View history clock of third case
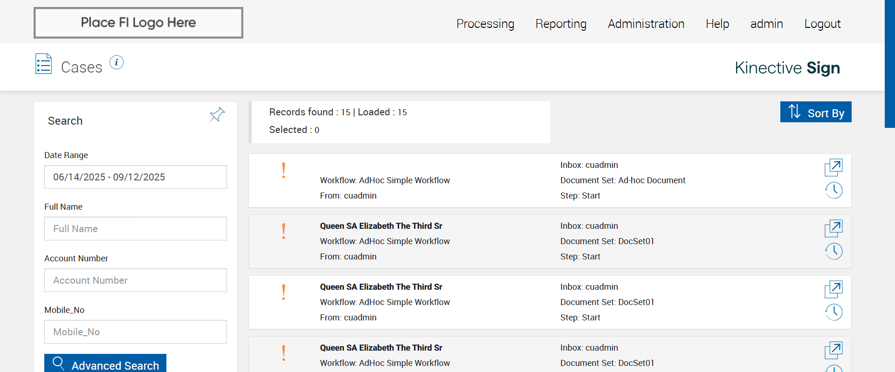 (833, 312)
